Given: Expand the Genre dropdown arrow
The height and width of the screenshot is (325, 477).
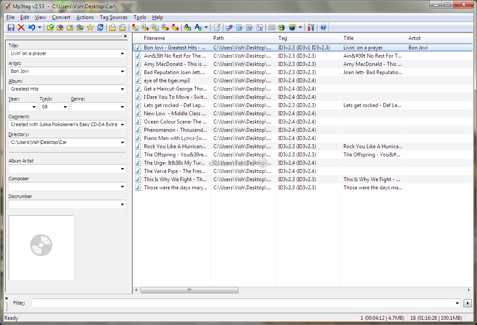Looking at the screenshot, I should (122, 107).
